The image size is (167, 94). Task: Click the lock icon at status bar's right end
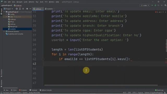[x=165, y=93]
